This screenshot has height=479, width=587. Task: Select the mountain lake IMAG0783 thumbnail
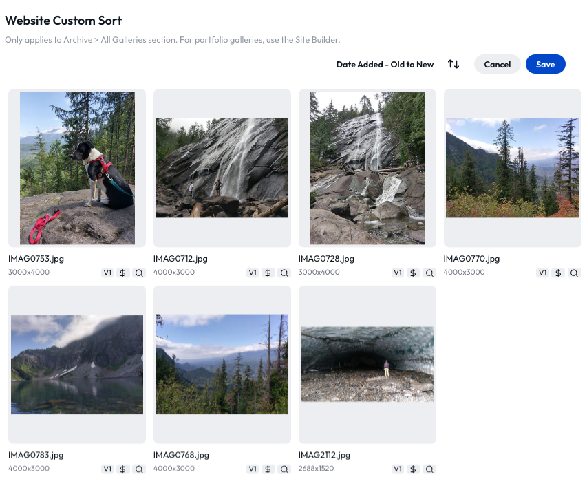click(x=77, y=364)
